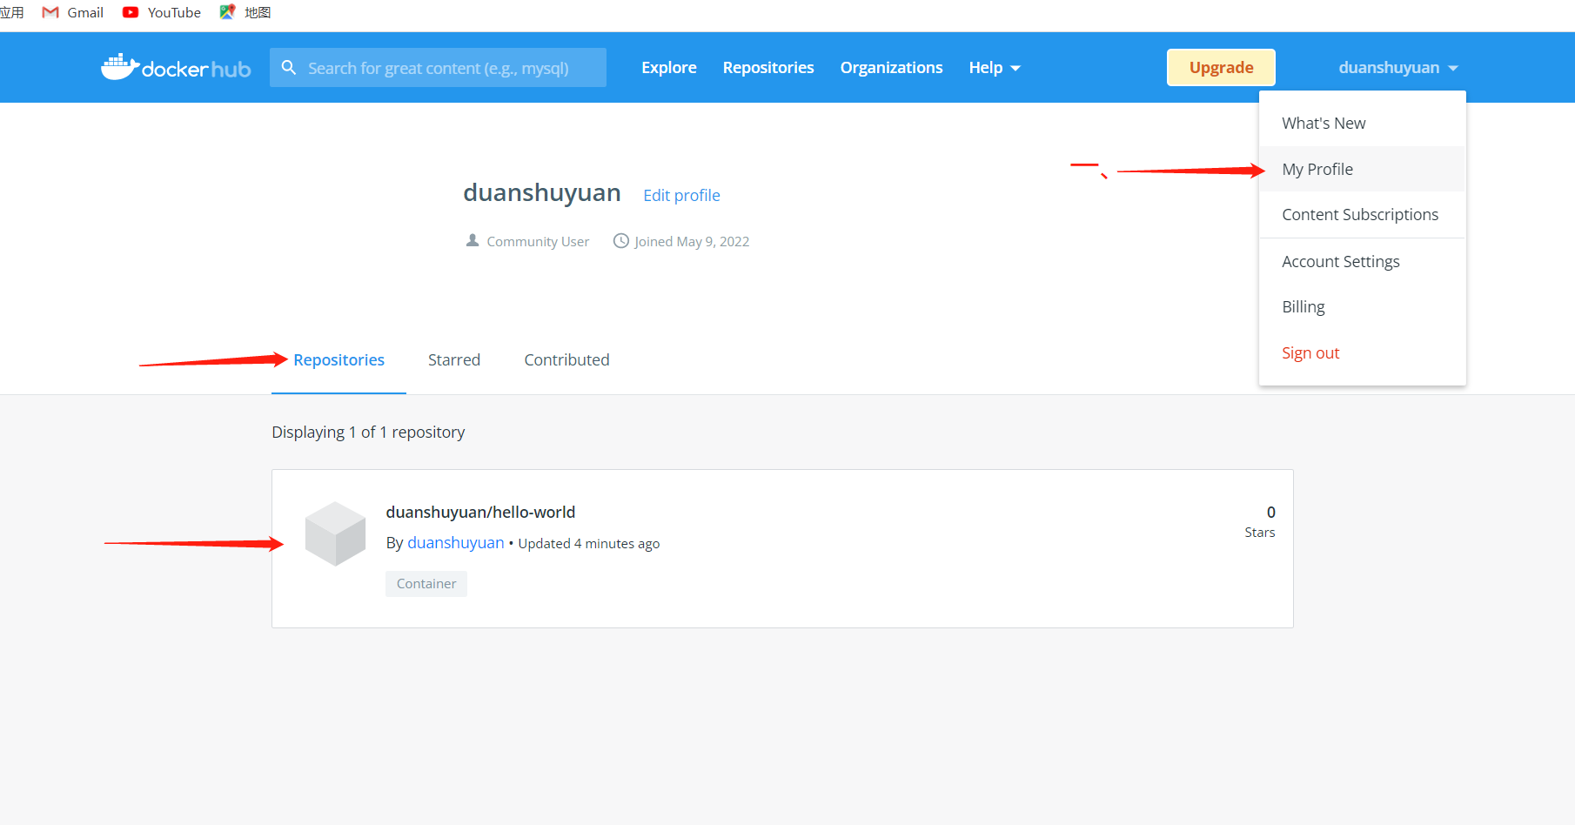
Task: Open the 地图 bookmark label
Action: pyautogui.click(x=258, y=12)
